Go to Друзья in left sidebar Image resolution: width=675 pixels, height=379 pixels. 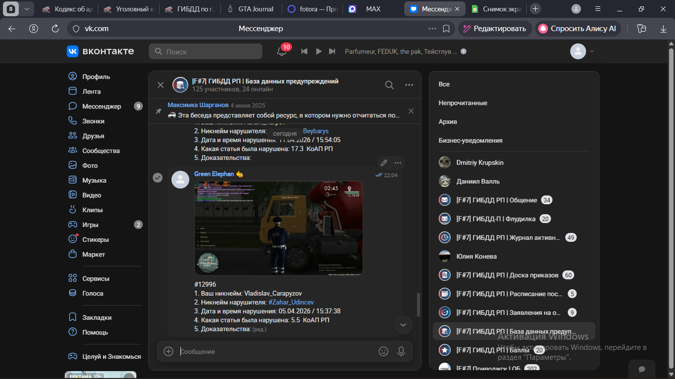click(x=93, y=136)
